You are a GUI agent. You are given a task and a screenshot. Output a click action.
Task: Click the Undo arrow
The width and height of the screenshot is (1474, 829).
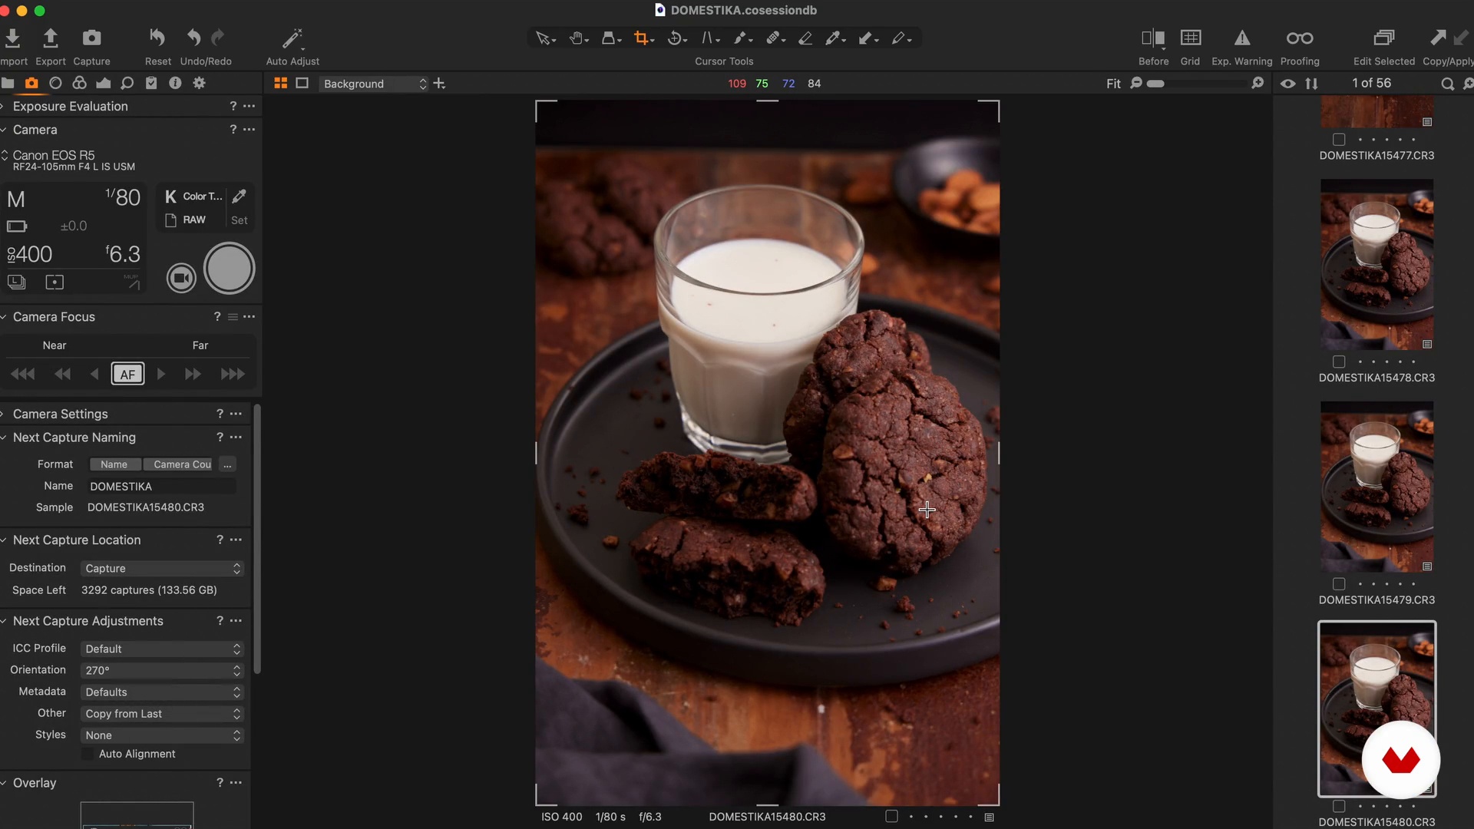point(193,38)
